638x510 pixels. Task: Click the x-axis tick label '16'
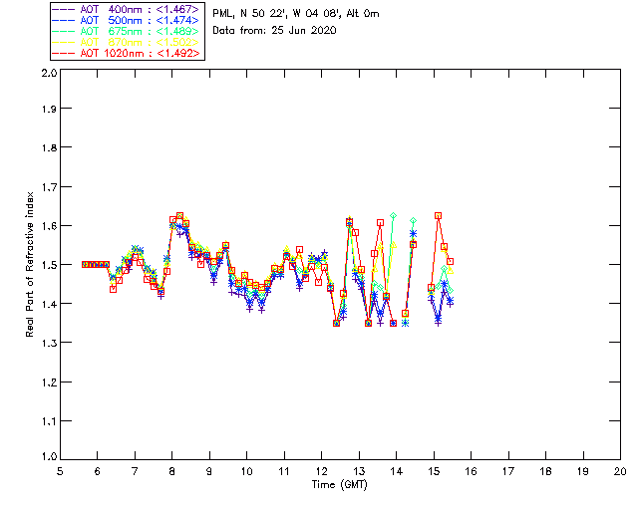(x=471, y=471)
